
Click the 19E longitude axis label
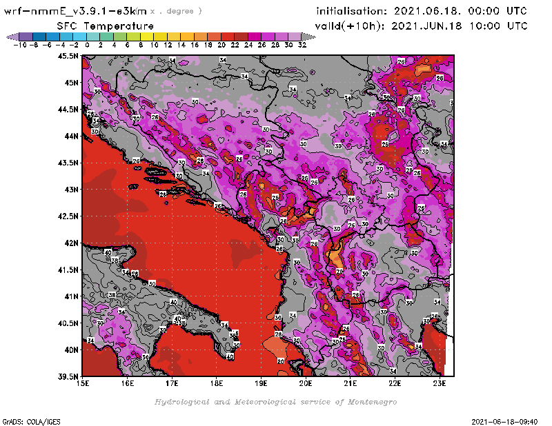(261, 383)
